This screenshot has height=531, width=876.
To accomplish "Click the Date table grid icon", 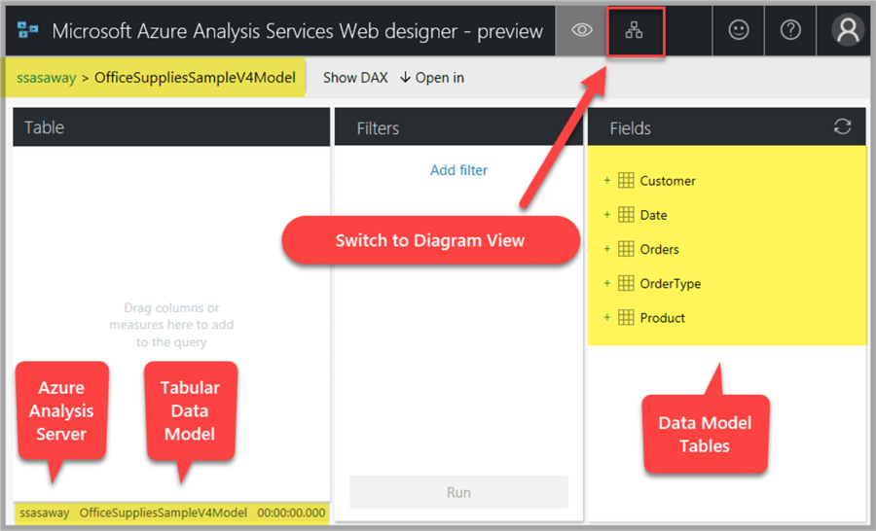I will click(x=626, y=214).
